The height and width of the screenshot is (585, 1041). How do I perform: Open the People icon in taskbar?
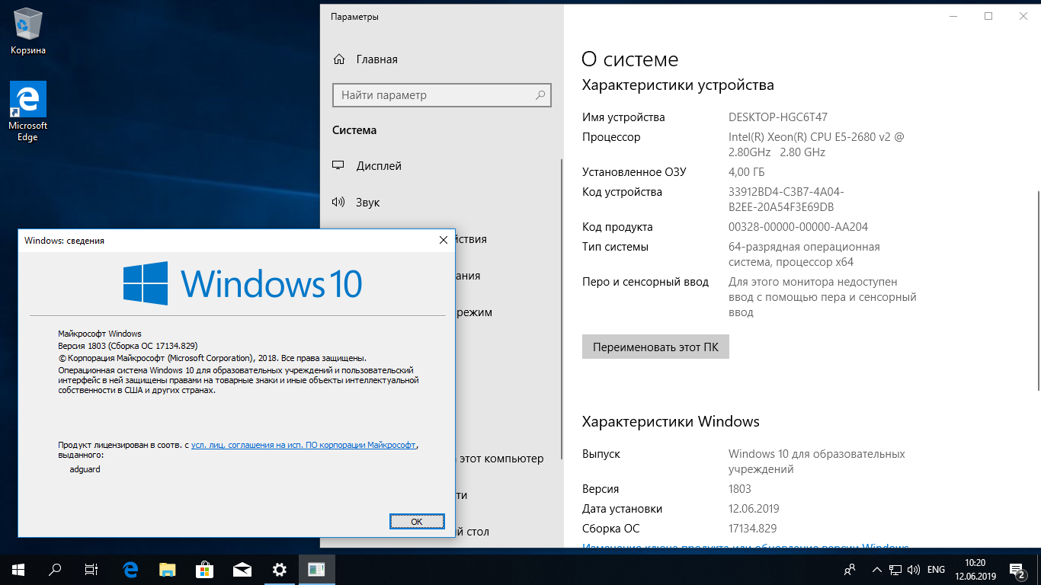click(x=850, y=569)
